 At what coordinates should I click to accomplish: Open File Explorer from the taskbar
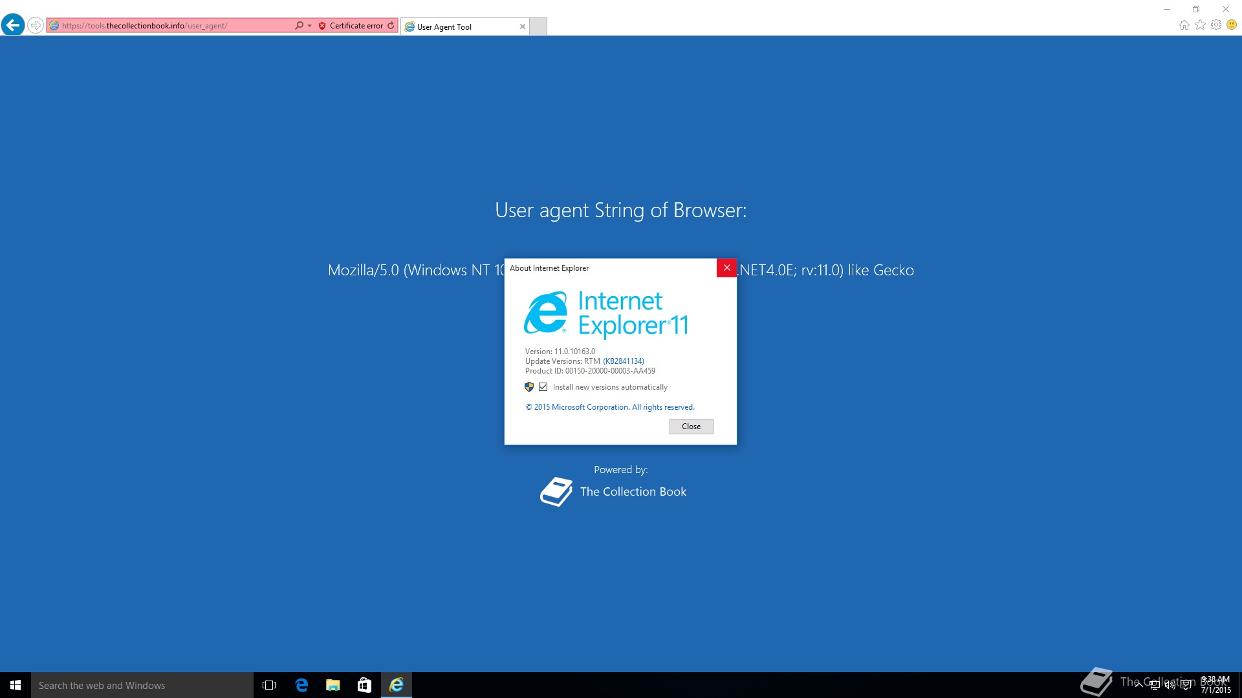pos(333,685)
